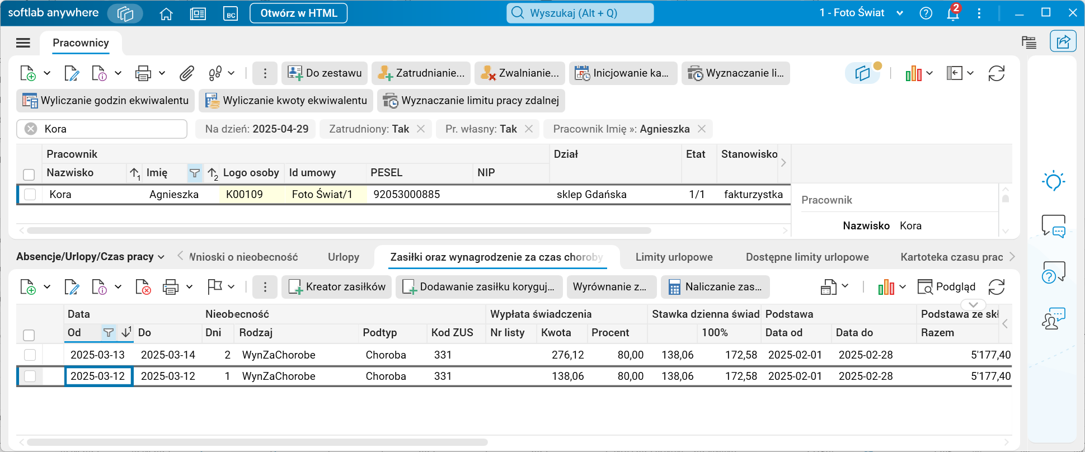This screenshot has height=452, width=1085.
Task: Click the hamburger menu icon
Action: click(23, 43)
